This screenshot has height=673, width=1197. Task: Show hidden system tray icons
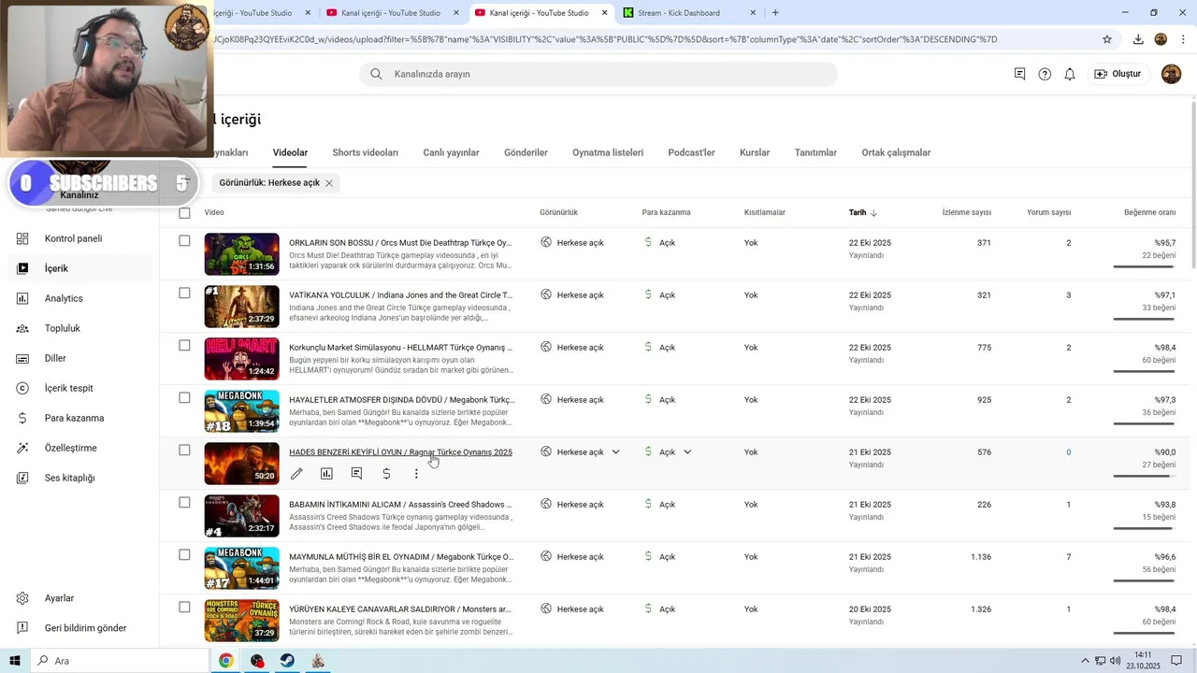click(x=1085, y=661)
